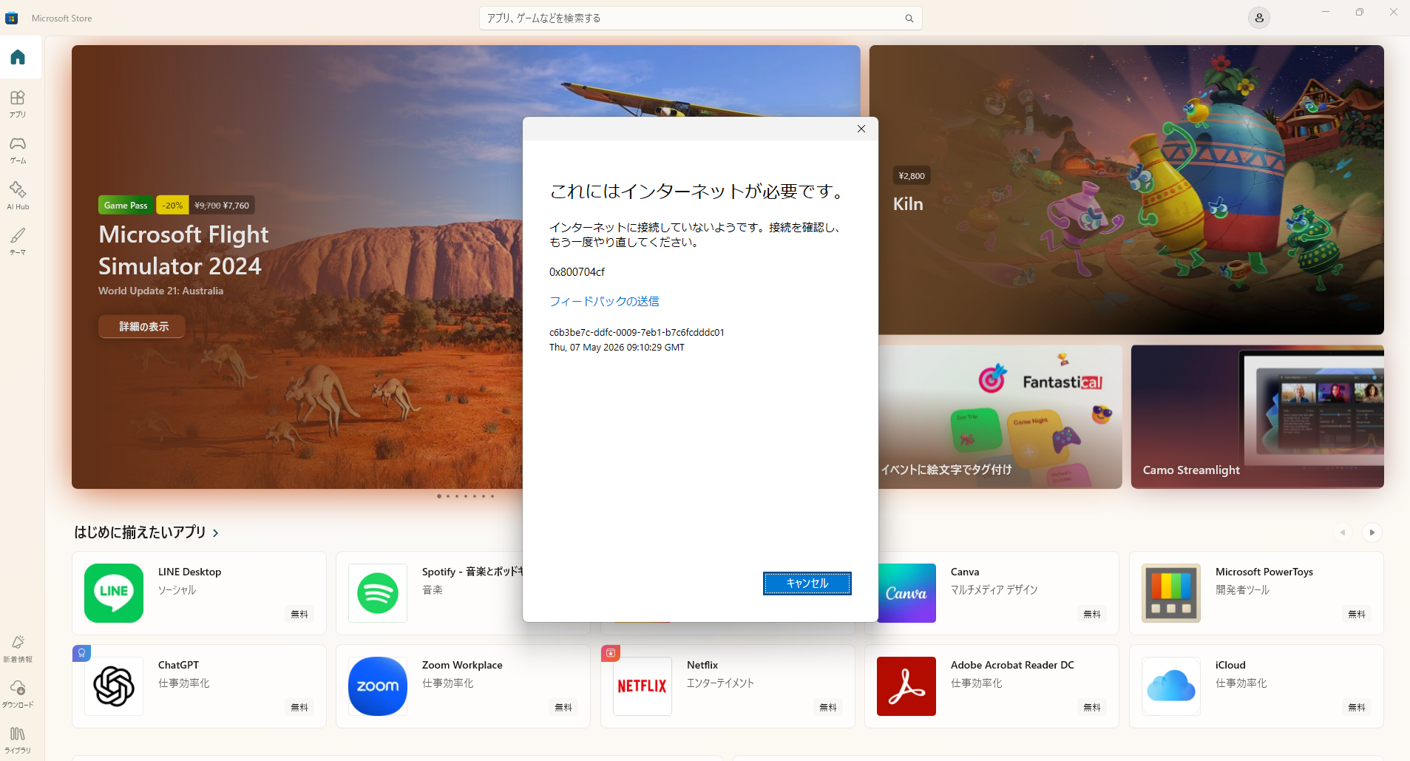Click the ソーシャル category under LINE Desktop
This screenshot has width=1410, height=761.
(177, 590)
